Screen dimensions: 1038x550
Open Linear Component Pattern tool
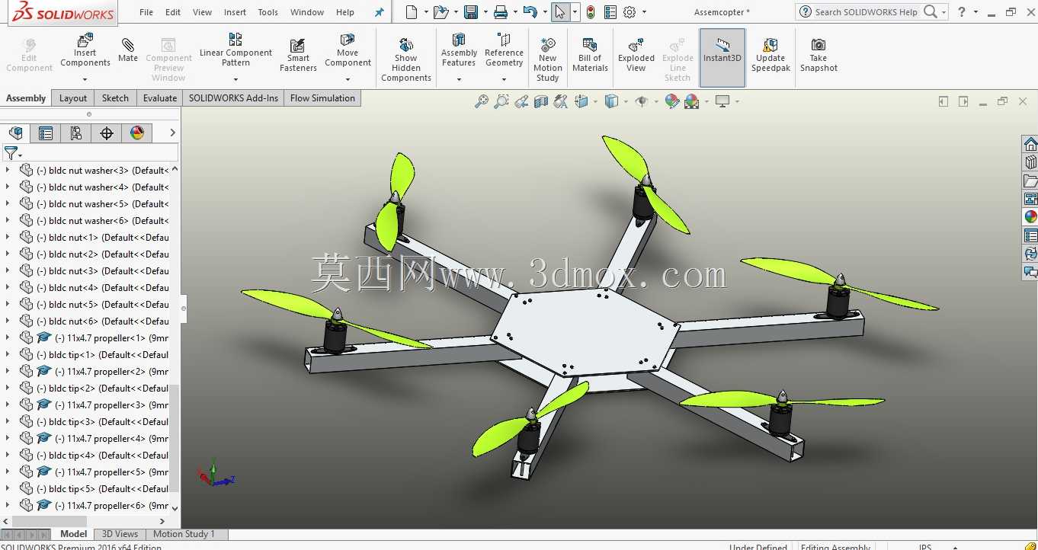pyautogui.click(x=235, y=50)
